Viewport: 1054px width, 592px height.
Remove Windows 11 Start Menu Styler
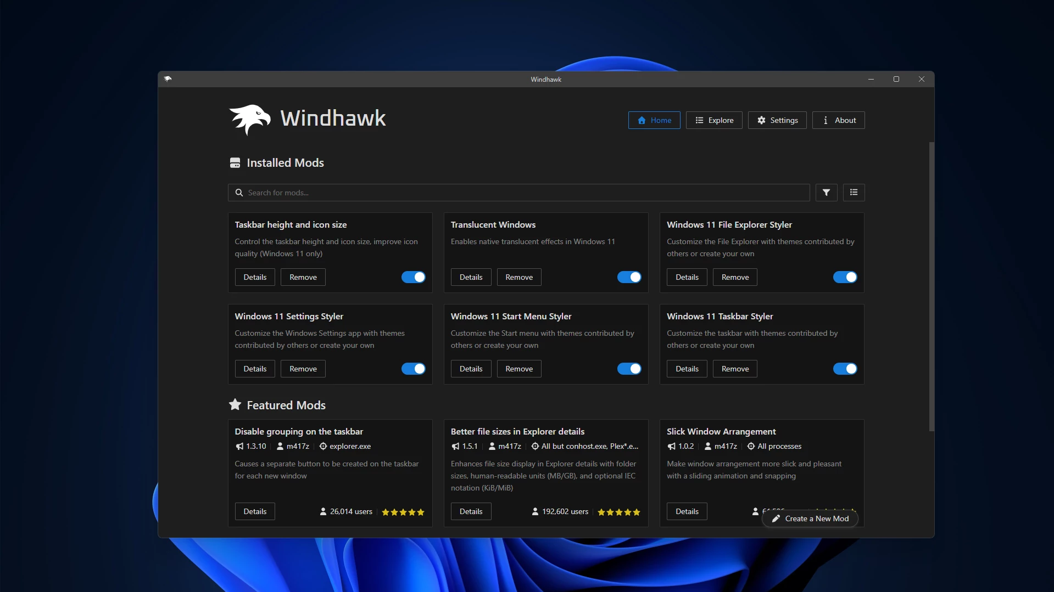coord(519,369)
